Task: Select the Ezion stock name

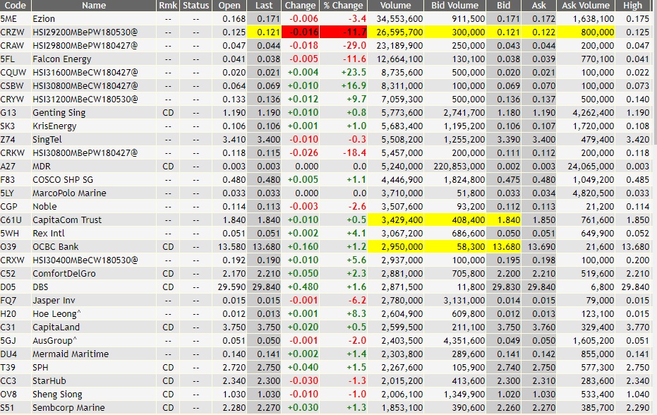Action: pos(44,19)
